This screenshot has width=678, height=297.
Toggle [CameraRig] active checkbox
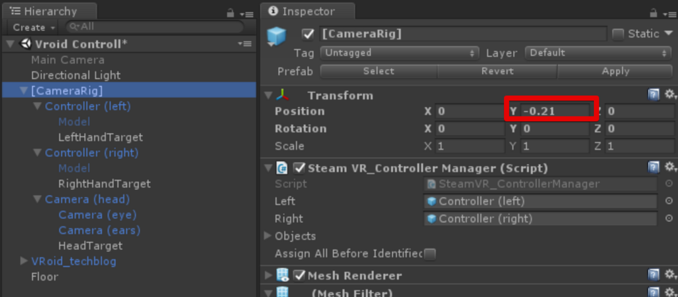pos(307,34)
